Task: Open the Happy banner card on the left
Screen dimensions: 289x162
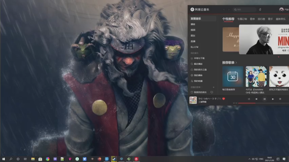Action: click(231, 40)
